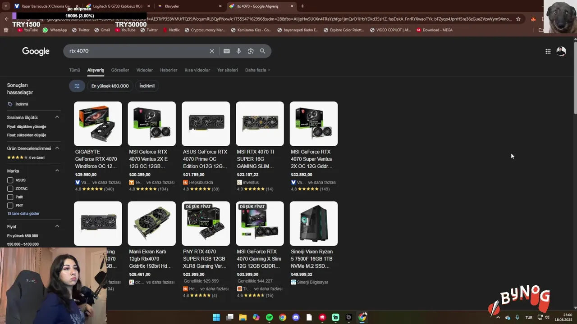Open Spotify from the taskbar
This screenshot has height=324, width=577.
(269, 317)
